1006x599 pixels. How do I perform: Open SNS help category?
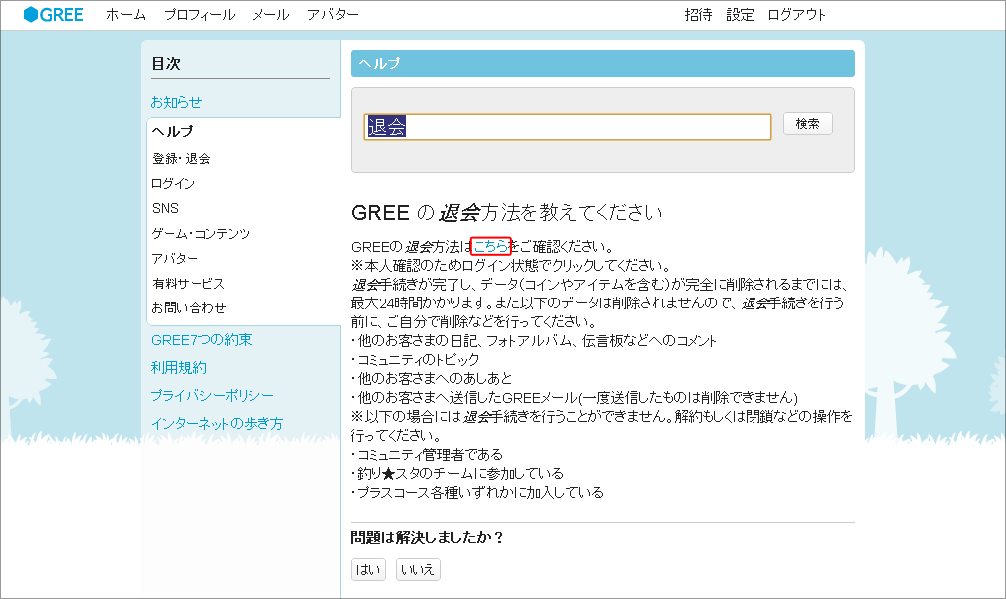(165, 208)
